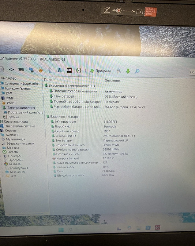Viewport: 195px width, 246px height.
Task: Click the Придбати buy button
Action: pyautogui.click(x=100, y=71)
